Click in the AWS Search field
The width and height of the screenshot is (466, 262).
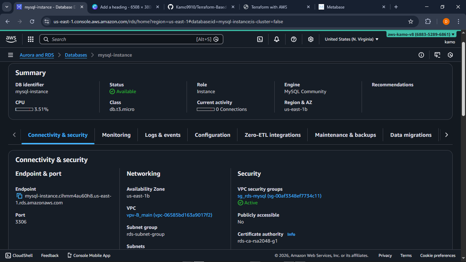tap(123, 39)
